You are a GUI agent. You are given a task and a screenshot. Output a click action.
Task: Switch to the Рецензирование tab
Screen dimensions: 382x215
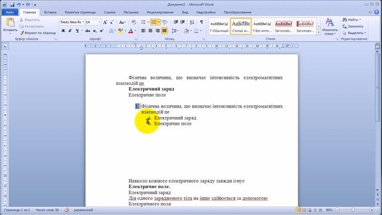pyautogui.click(x=160, y=12)
